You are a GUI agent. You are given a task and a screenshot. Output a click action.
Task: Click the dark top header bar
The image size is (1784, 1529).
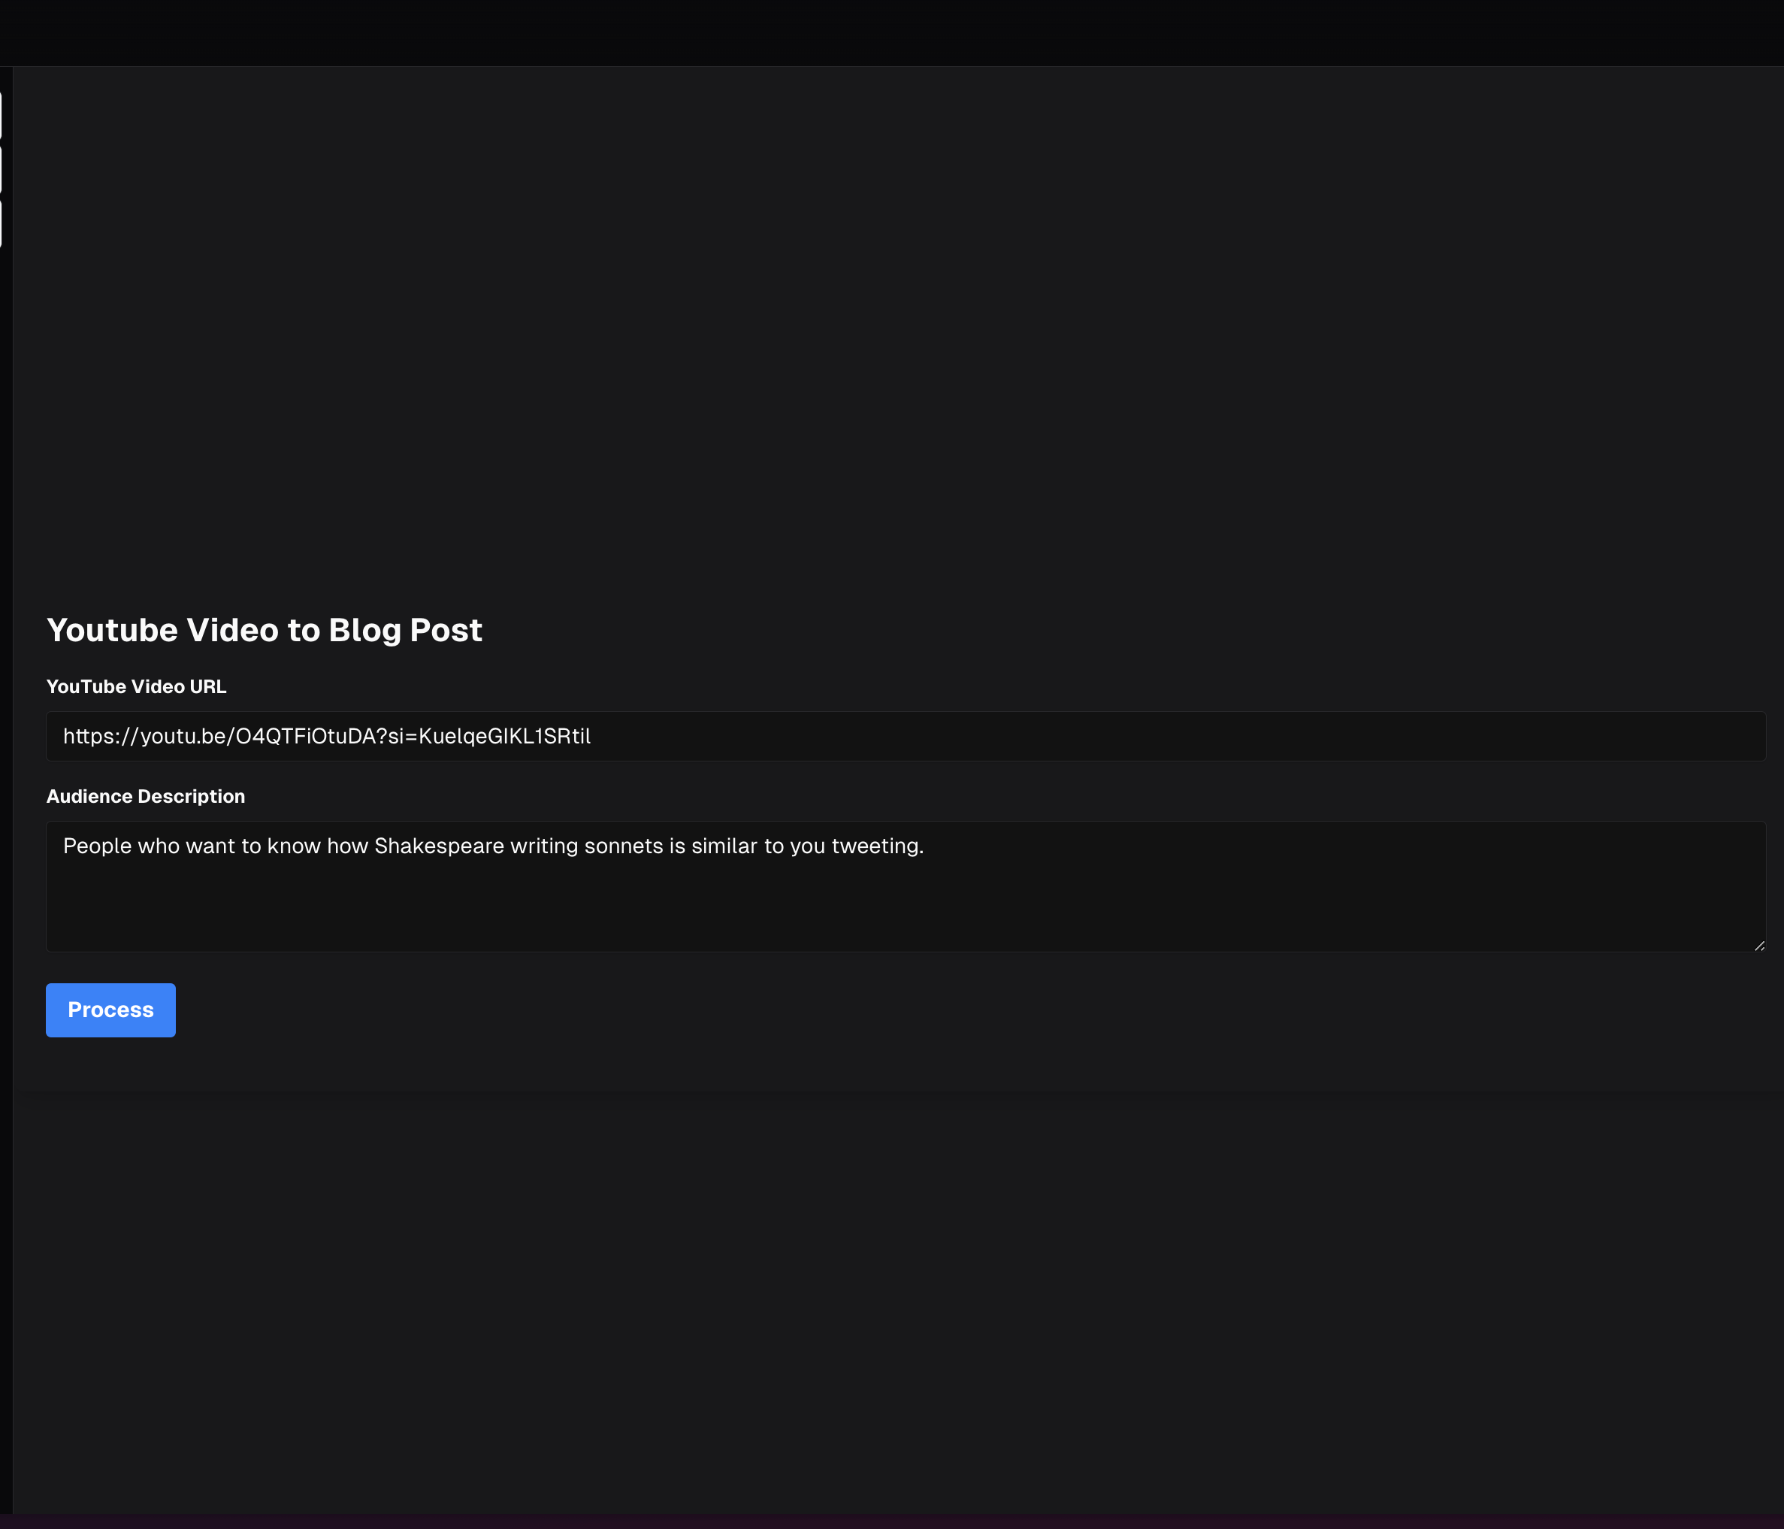[892, 33]
